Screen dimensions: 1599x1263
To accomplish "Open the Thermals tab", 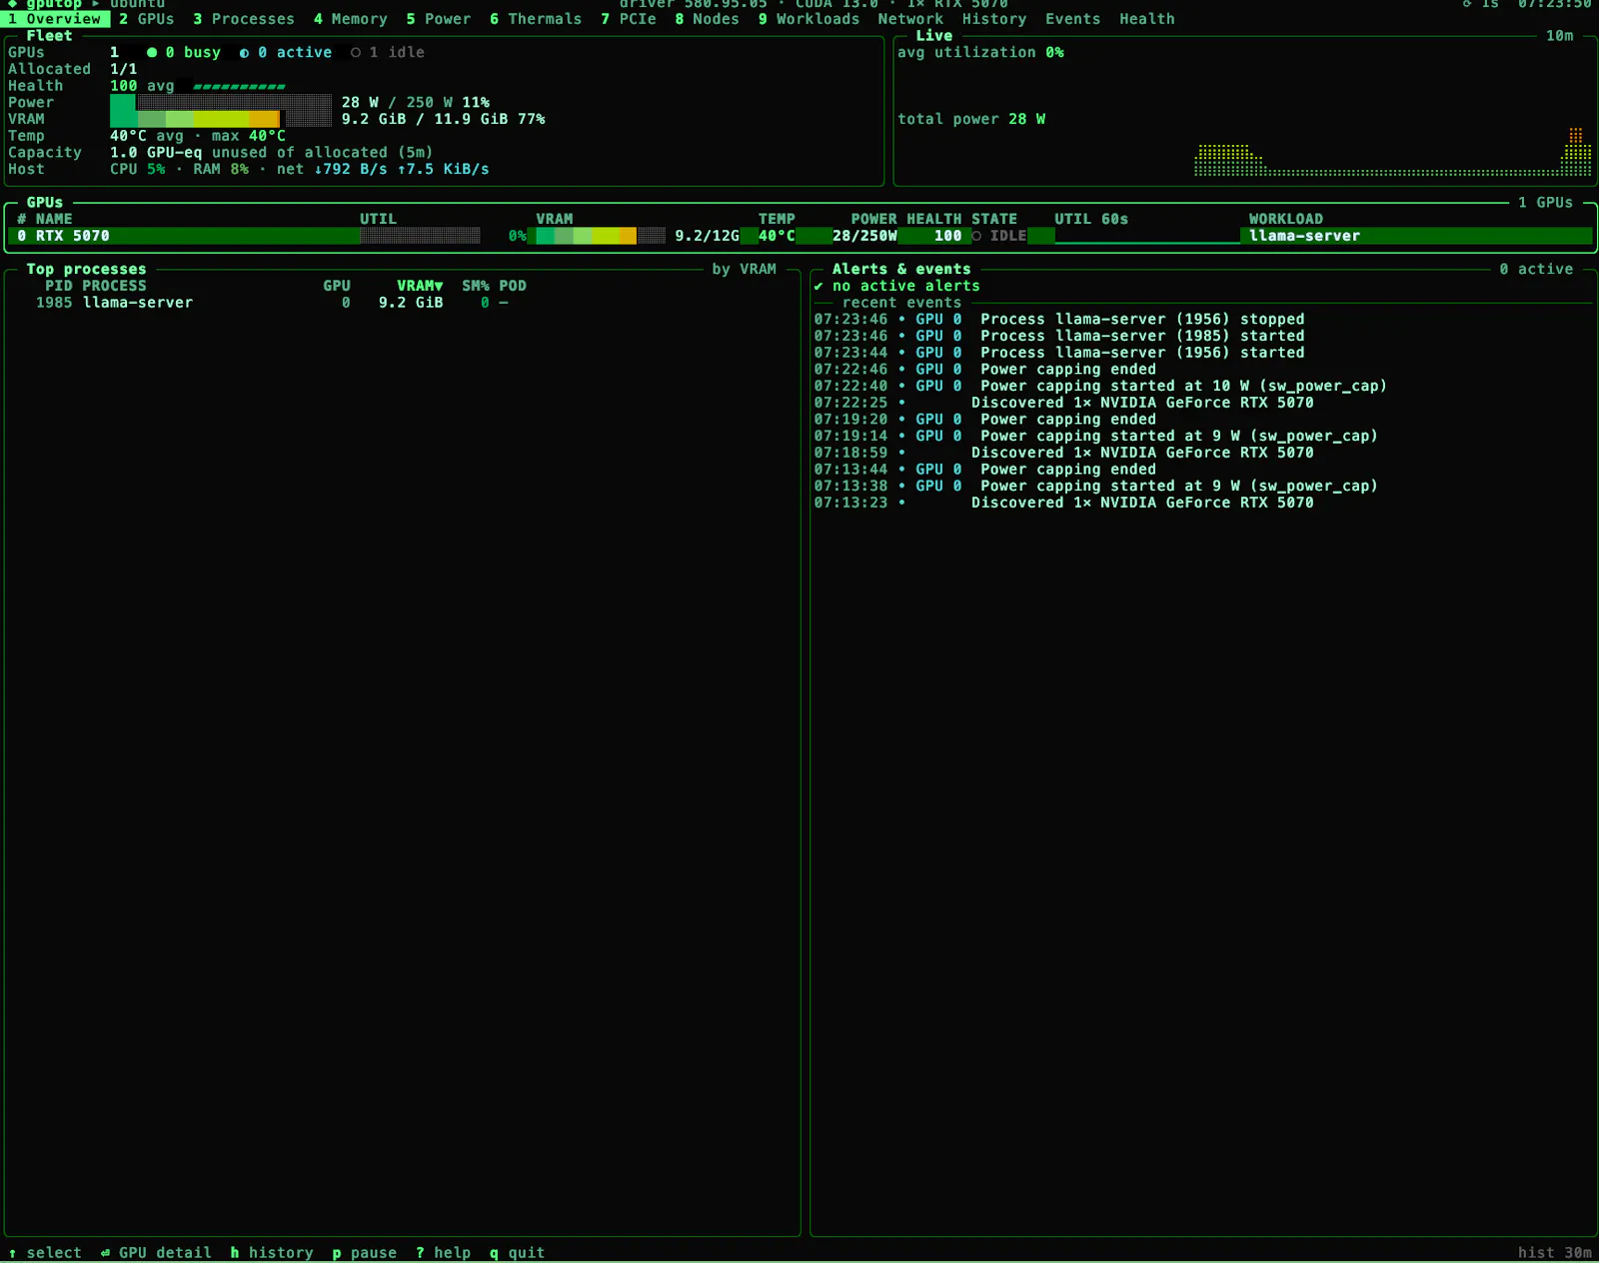I will (x=536, y=19).
